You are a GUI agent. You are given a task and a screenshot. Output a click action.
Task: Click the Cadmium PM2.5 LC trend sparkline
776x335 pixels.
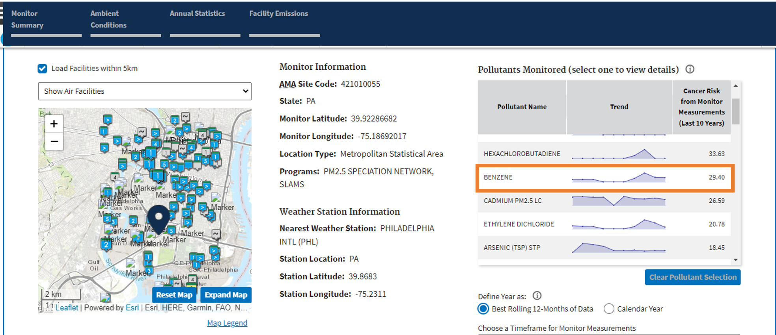coord(619,201)
